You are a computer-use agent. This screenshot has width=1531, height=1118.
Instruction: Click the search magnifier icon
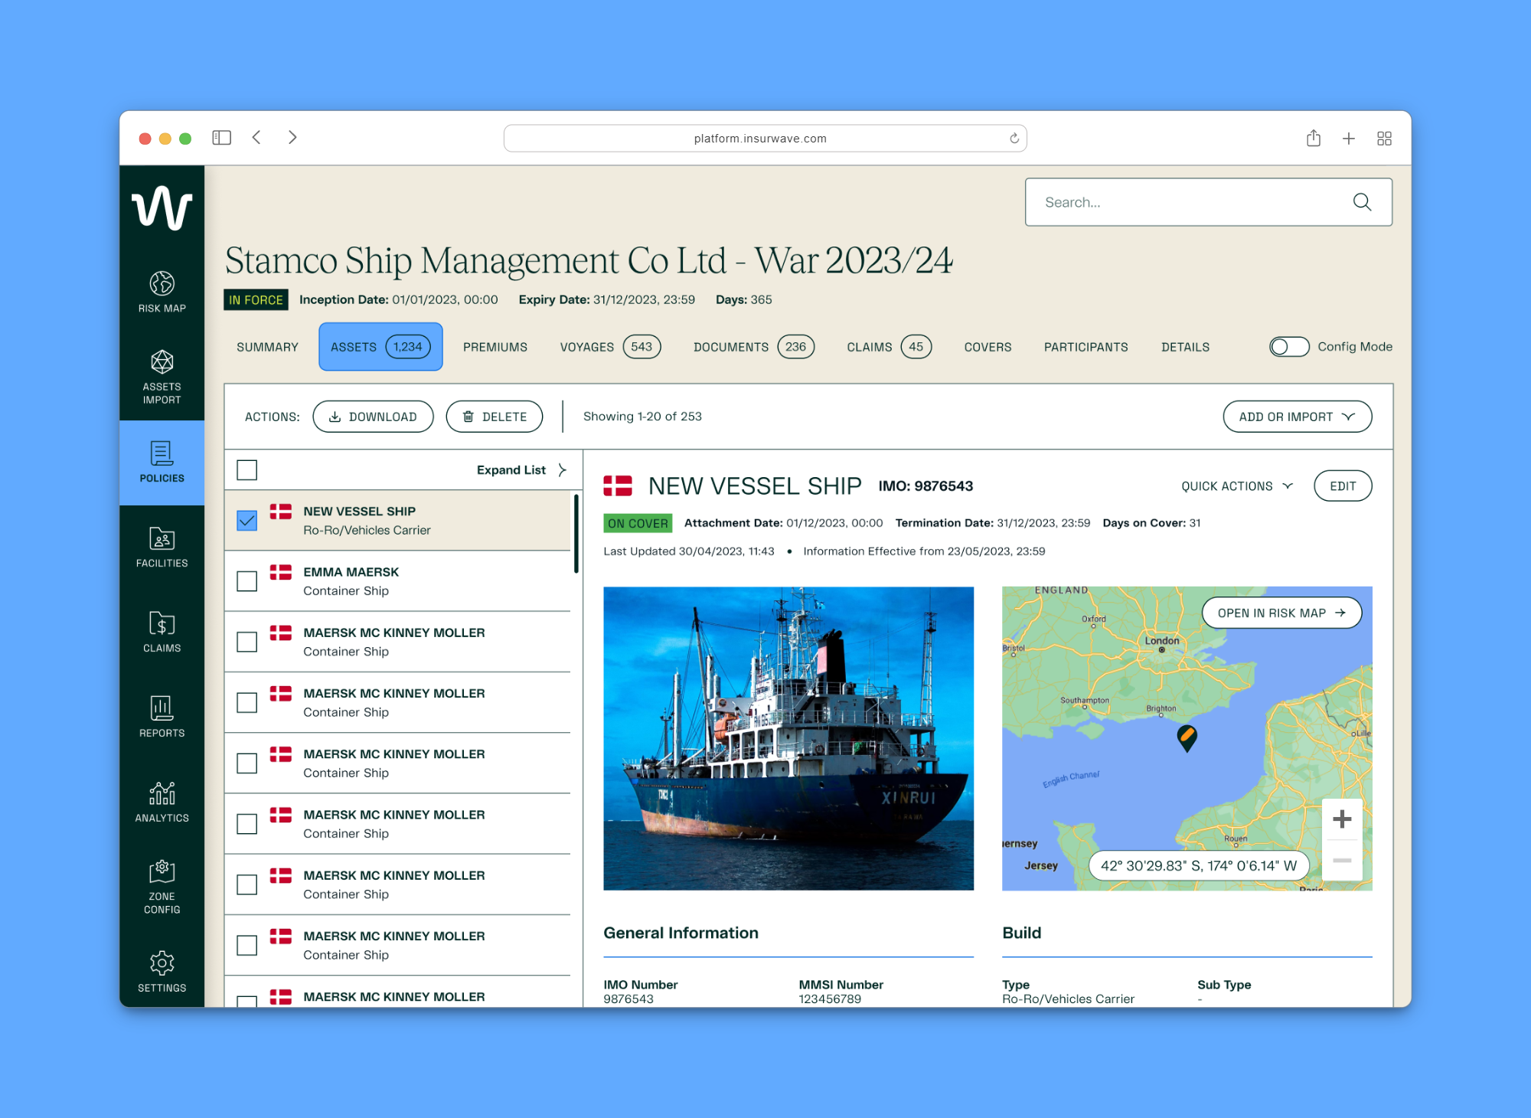1362,202
